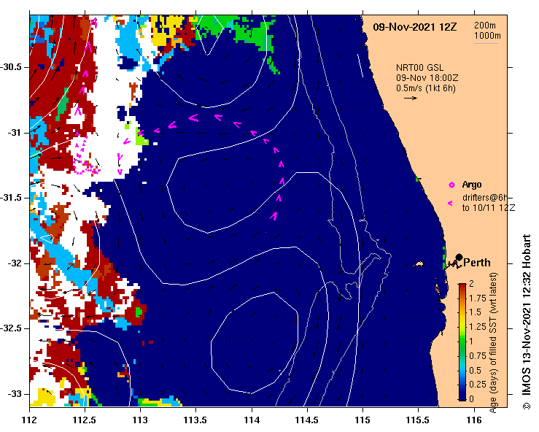Click the longitude label '113.5'
The height and width of the screenshot is (432, 539).
point(196,420)
